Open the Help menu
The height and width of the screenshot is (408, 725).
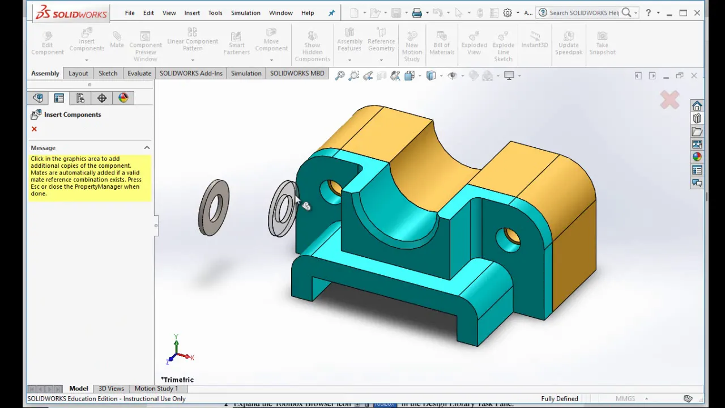tap(308, 12)
